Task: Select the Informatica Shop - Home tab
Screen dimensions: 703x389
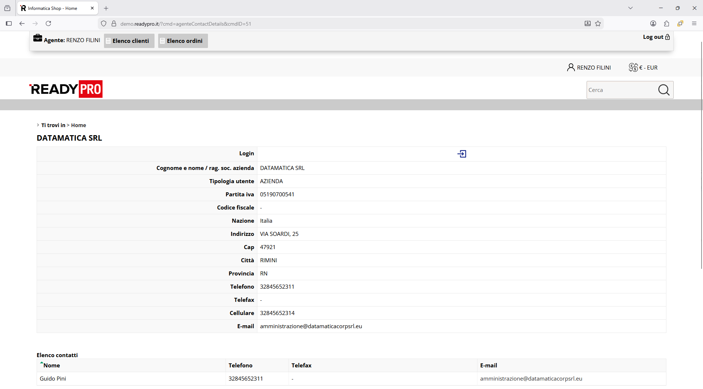Action: click(57, 8)
